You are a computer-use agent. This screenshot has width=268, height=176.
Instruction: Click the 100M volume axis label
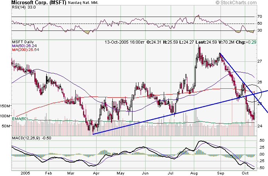[5, 116]
